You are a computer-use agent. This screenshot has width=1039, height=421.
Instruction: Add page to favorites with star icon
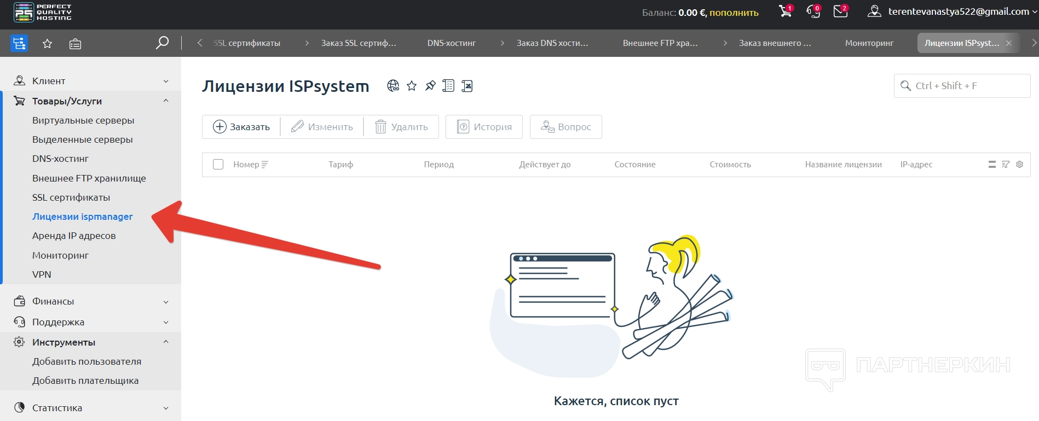(412, 86)
